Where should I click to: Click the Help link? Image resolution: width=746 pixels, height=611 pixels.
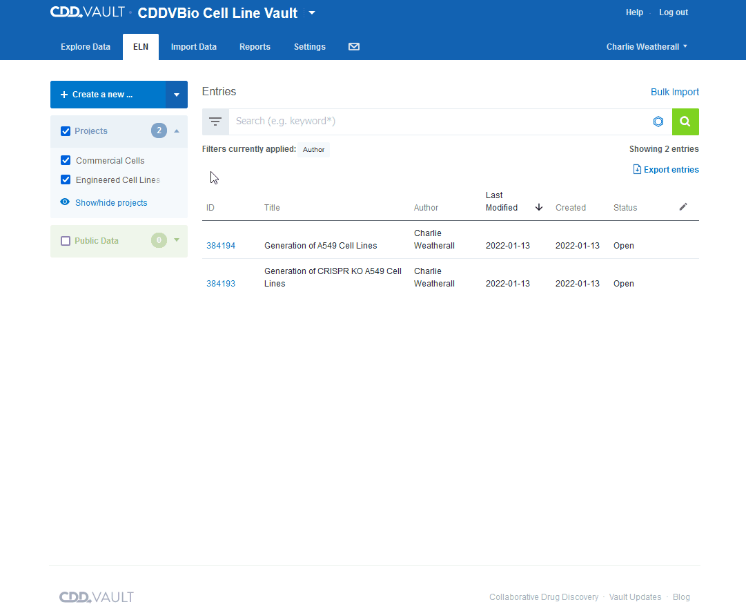[634, 12]
